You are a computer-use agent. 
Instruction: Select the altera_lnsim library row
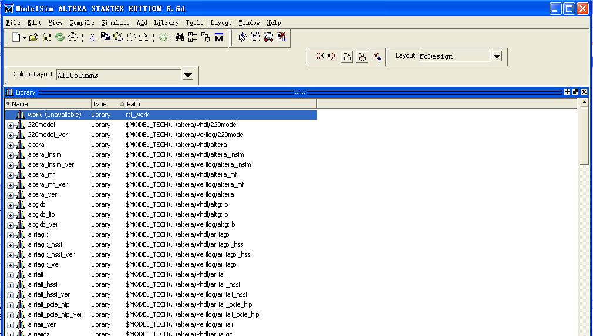pos(161,154)
